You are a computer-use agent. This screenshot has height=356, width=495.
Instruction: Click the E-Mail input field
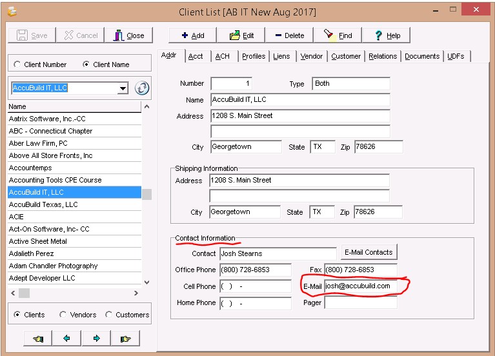click(x=361, y=286)
